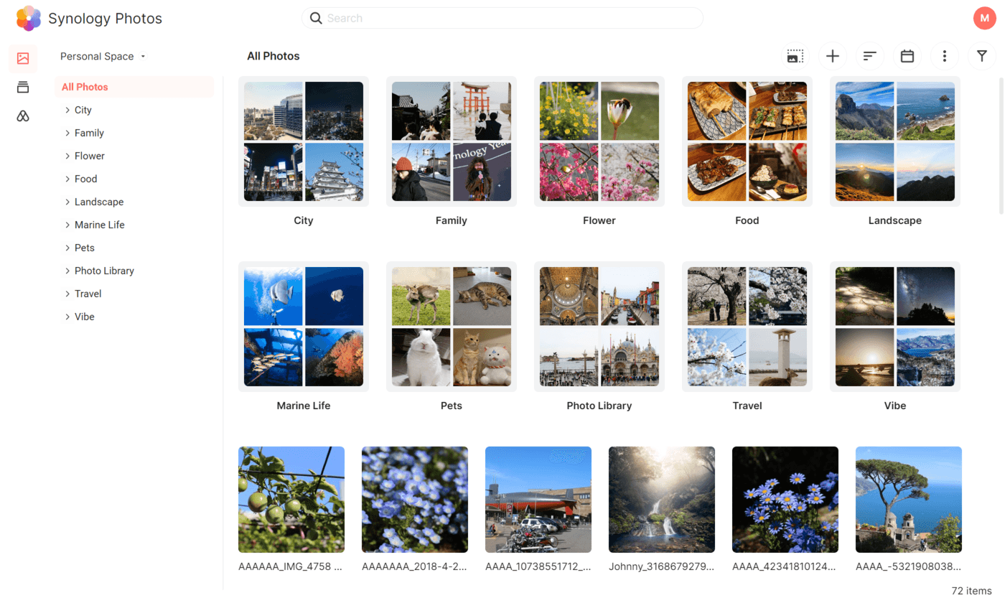Open the timeline calendar icon
The image size is (1005, 603).
click(907, 55)
